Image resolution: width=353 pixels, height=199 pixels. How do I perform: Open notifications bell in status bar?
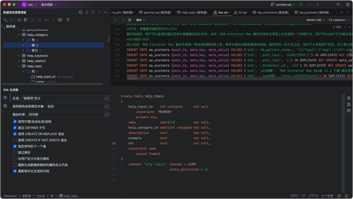tap(346, 196)
